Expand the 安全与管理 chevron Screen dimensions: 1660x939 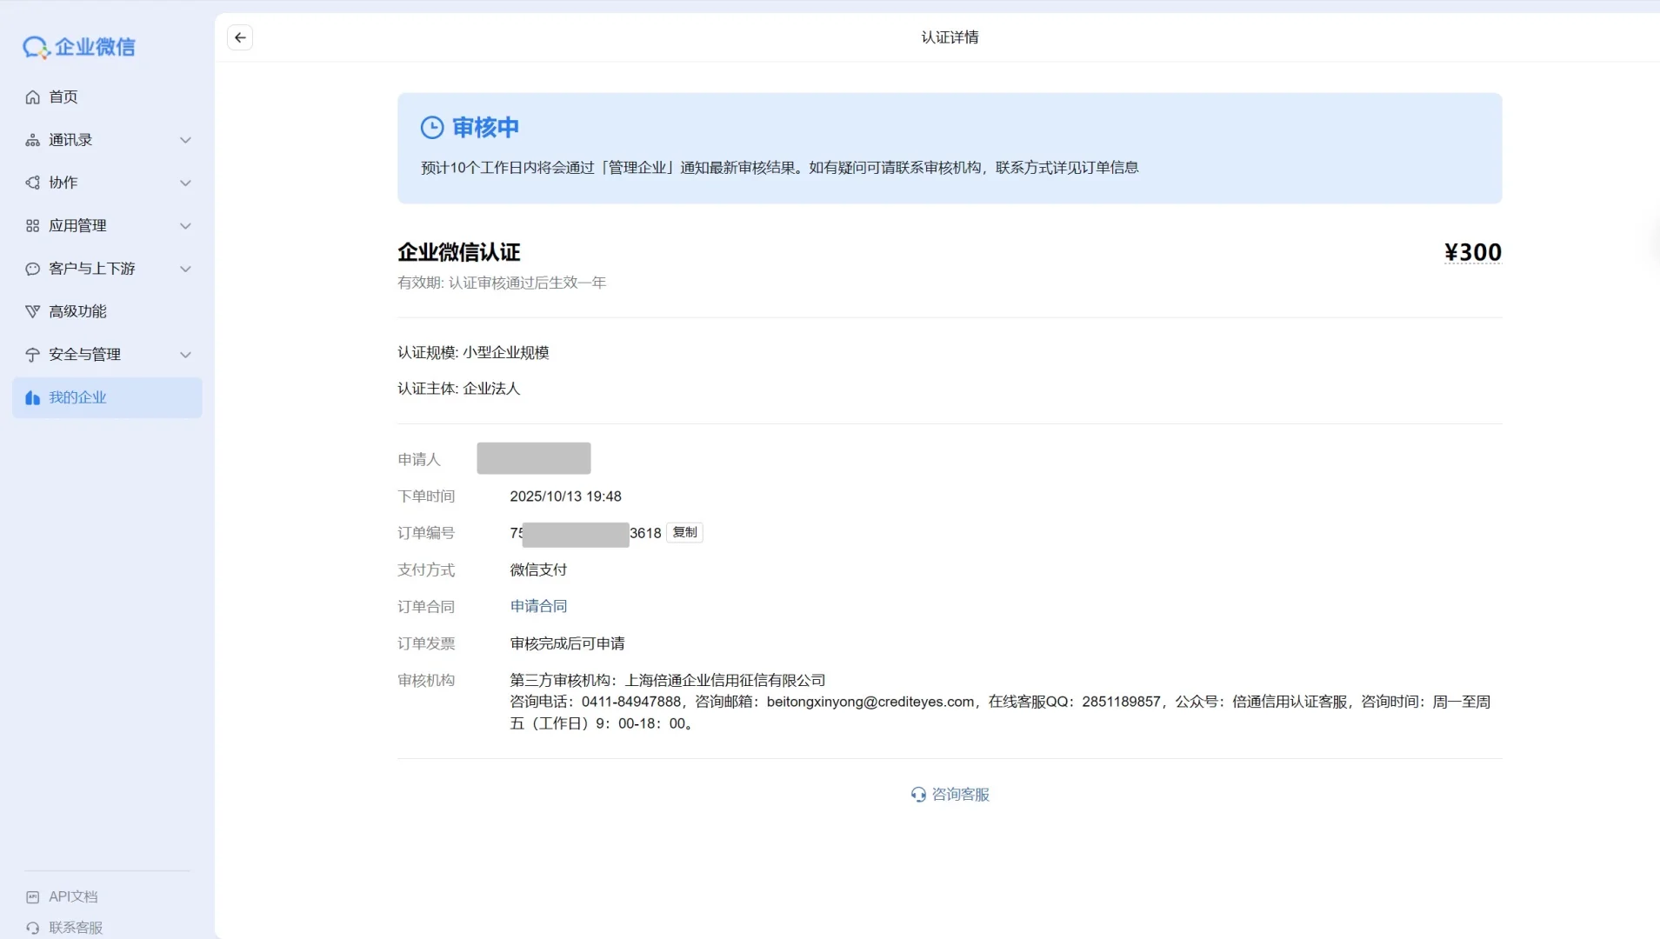(x=185, y=355)
